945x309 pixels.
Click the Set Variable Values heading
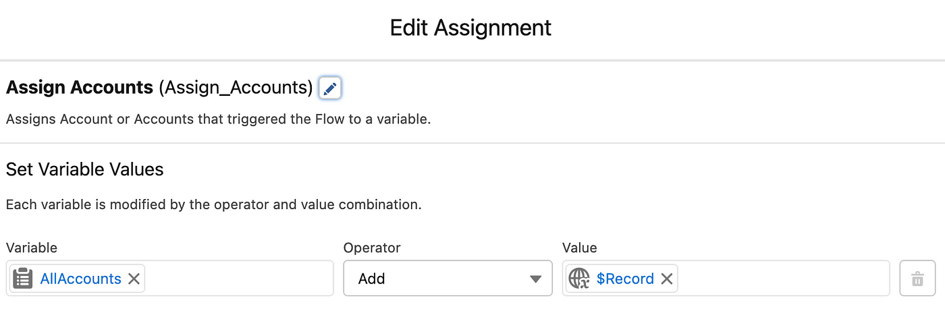point(85,169)
